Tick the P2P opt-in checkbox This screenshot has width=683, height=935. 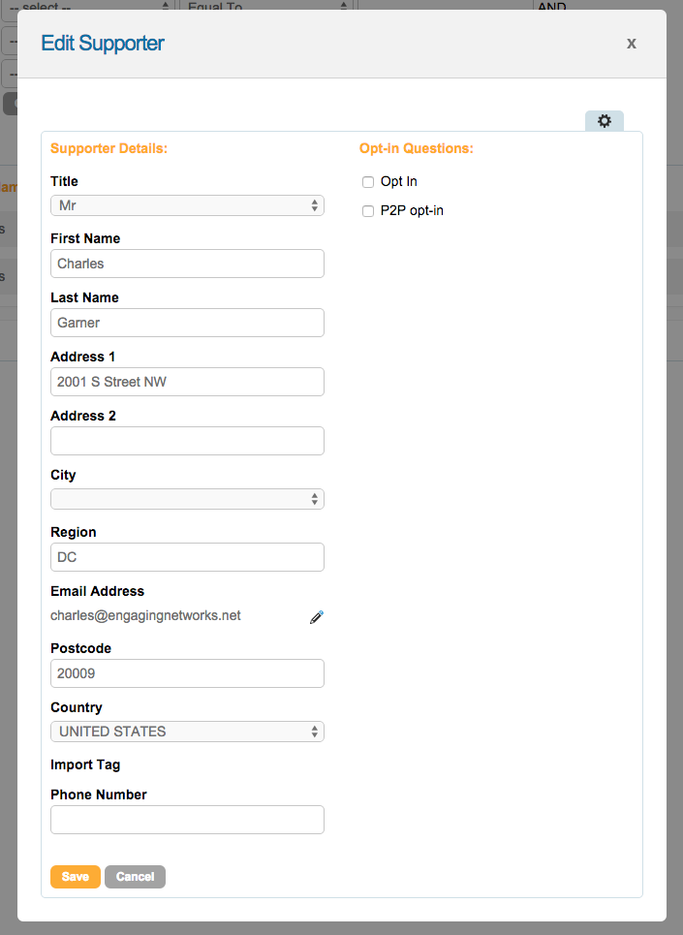pos(368,211)
